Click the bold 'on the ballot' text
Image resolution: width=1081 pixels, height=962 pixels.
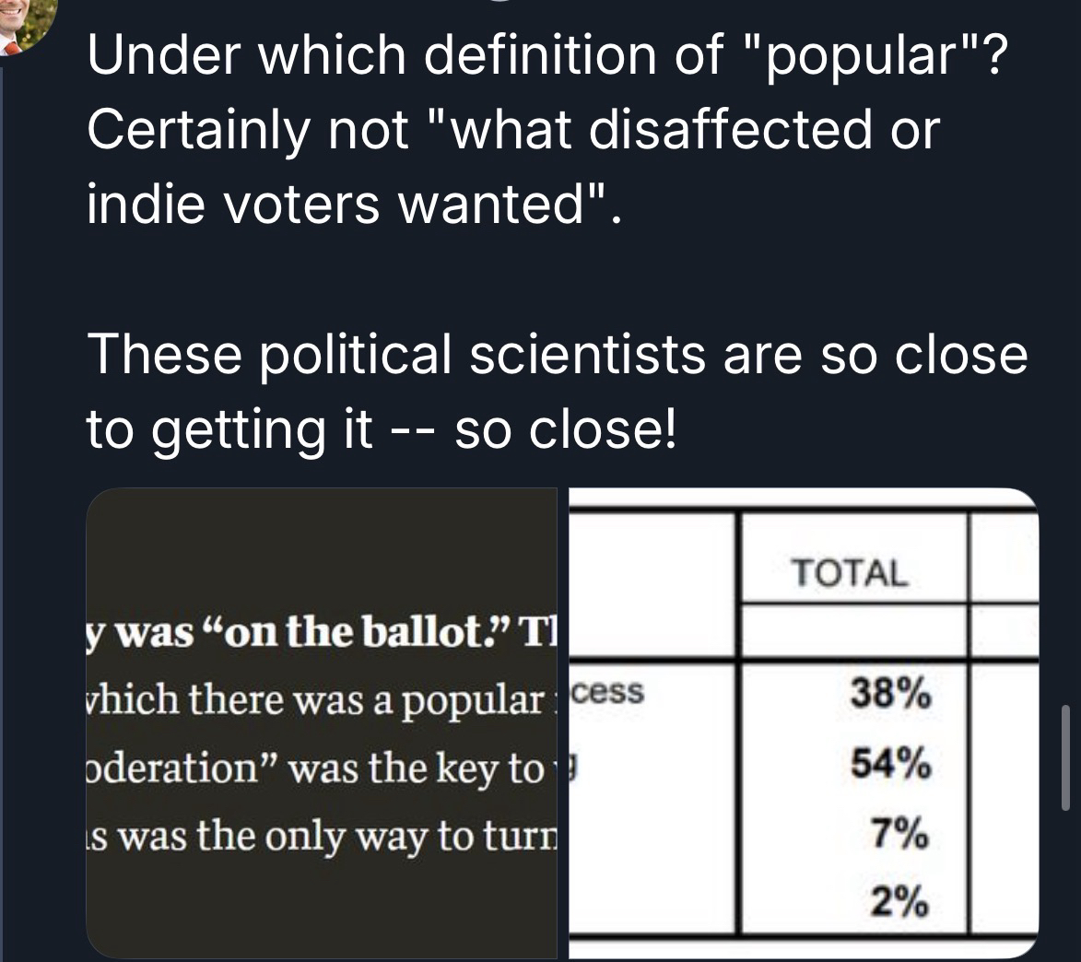click(317, 634)
